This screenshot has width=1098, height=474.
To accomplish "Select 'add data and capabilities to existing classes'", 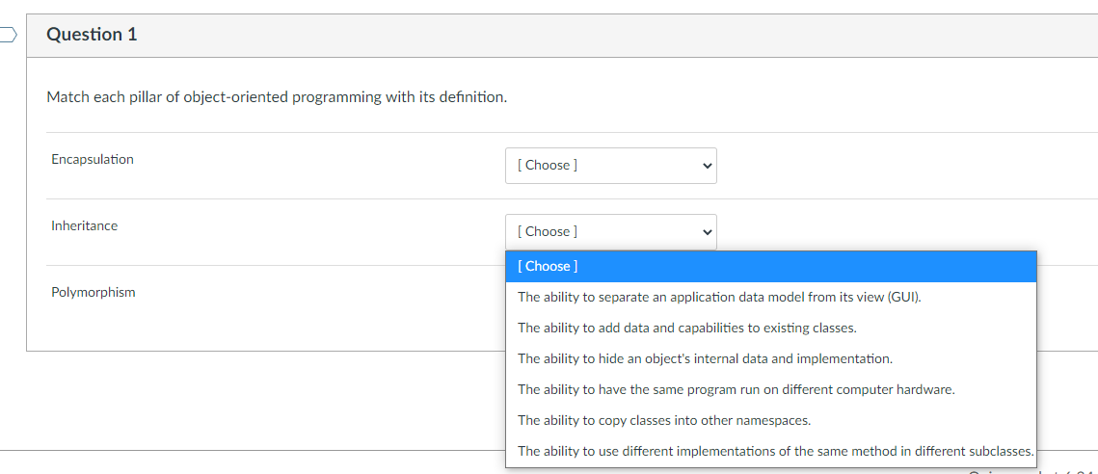I will (x=686, y=328).
